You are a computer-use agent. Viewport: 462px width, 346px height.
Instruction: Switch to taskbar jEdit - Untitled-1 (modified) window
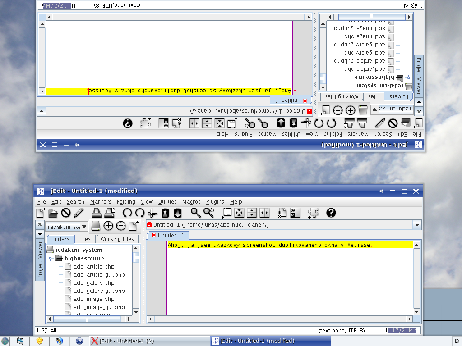click(x=271, y=341)
